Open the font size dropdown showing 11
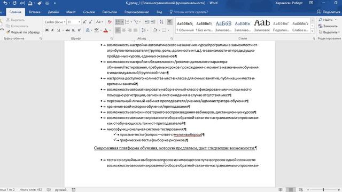This screenshot has width=342, height=192. tap(79, 22)
